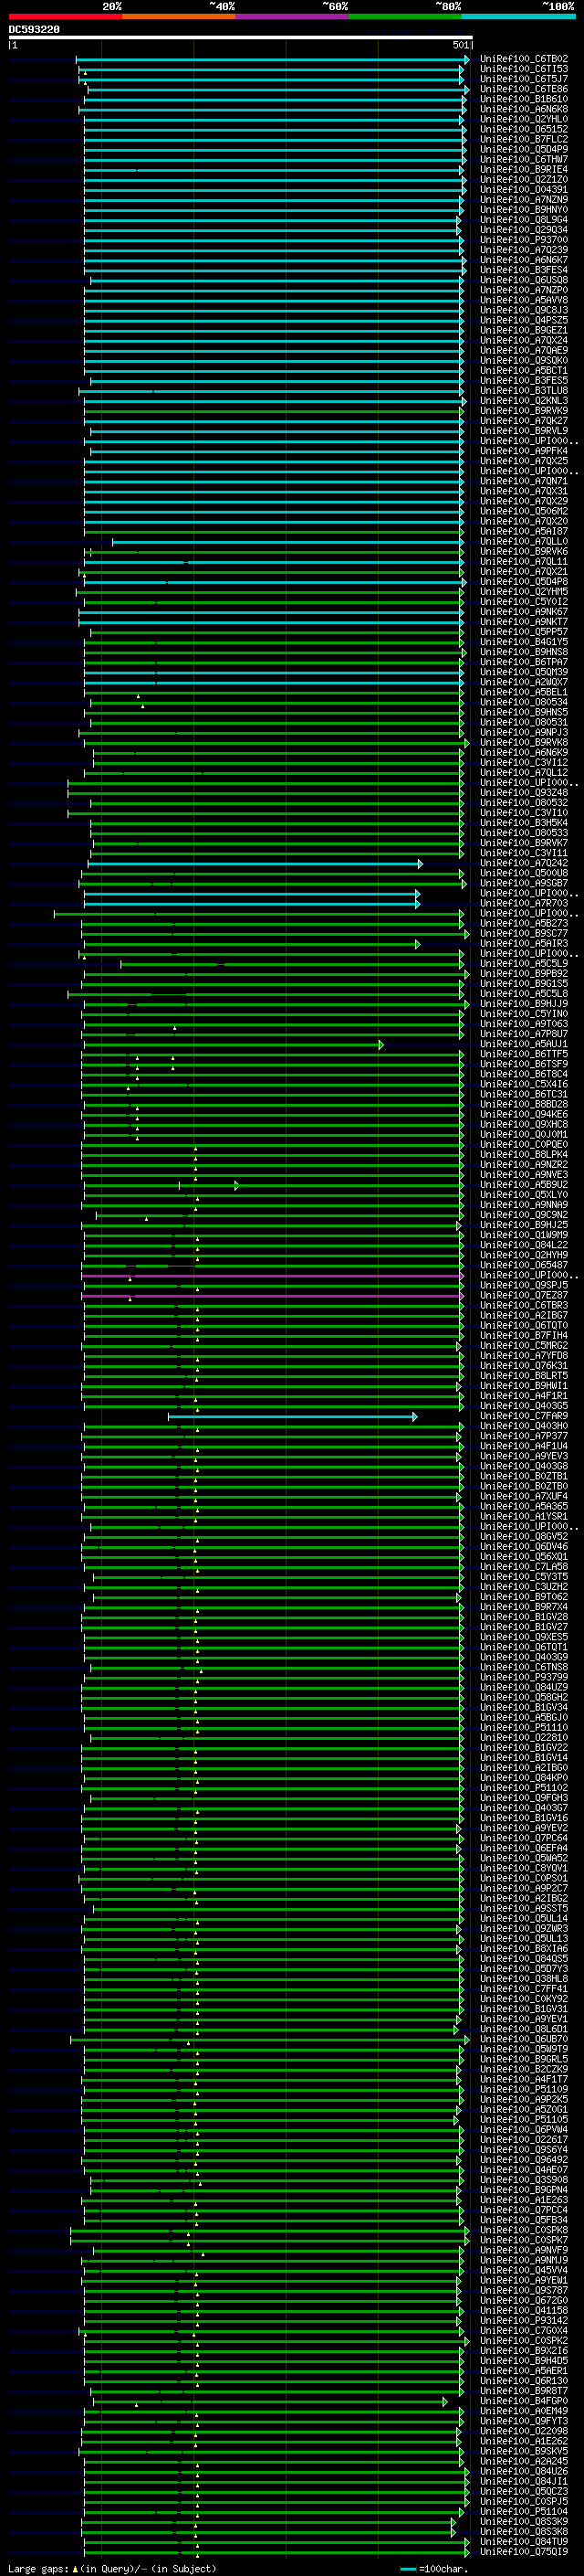This screenshot has height=2576, width=584.
Task: Click the DC593220 query name
Action: tap(34, 30)
